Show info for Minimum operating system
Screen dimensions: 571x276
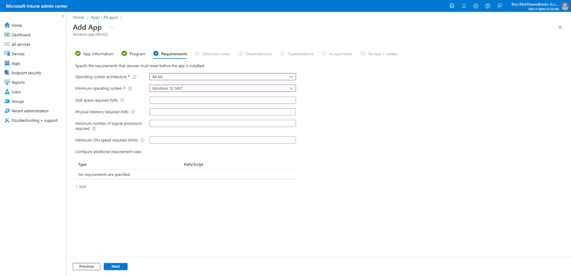(x=130, y=89)
